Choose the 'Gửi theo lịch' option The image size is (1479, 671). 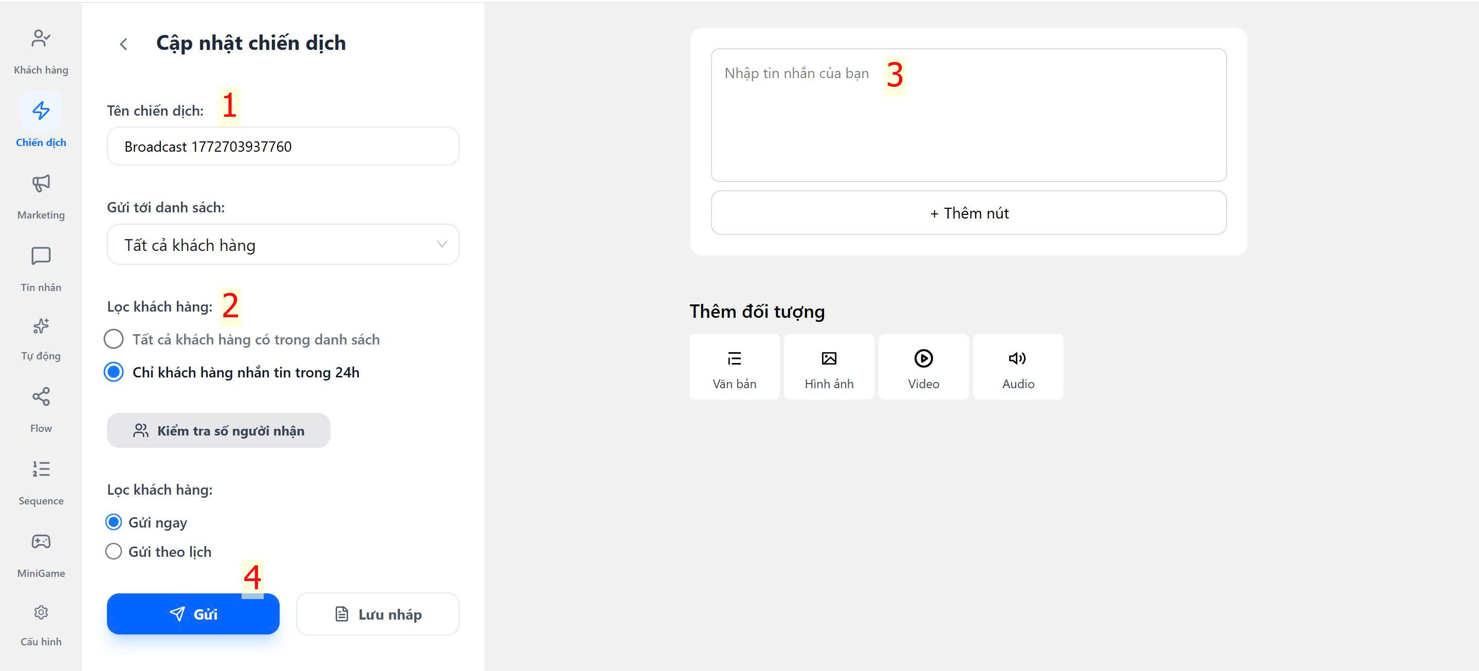click(114, 552)
